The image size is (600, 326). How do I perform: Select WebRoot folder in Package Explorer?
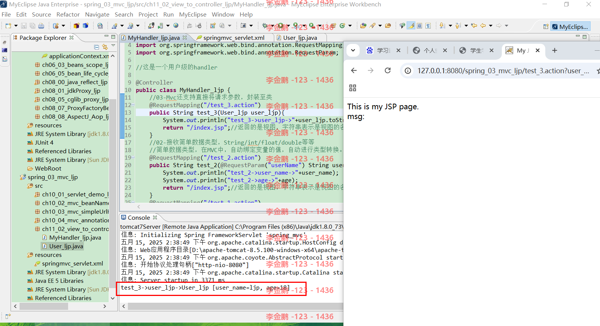[x=48, y=168]
